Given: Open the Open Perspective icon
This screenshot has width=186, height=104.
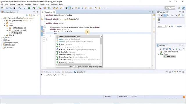Looking at the screenshot, I should [x=179, y=8].
